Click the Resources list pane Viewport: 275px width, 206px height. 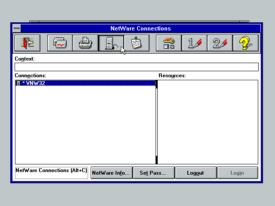click(x=208, y=122)
